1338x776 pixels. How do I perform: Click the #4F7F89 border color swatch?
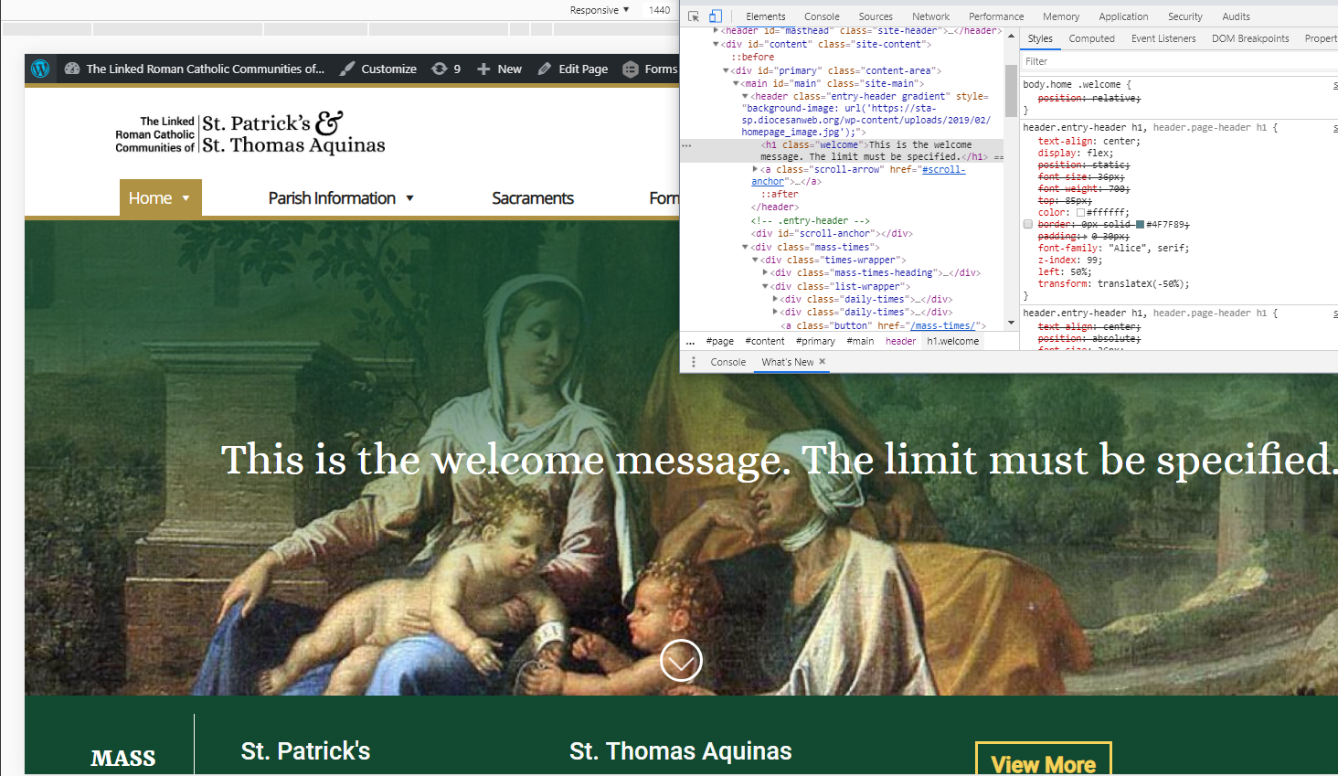pos(1140,224)
